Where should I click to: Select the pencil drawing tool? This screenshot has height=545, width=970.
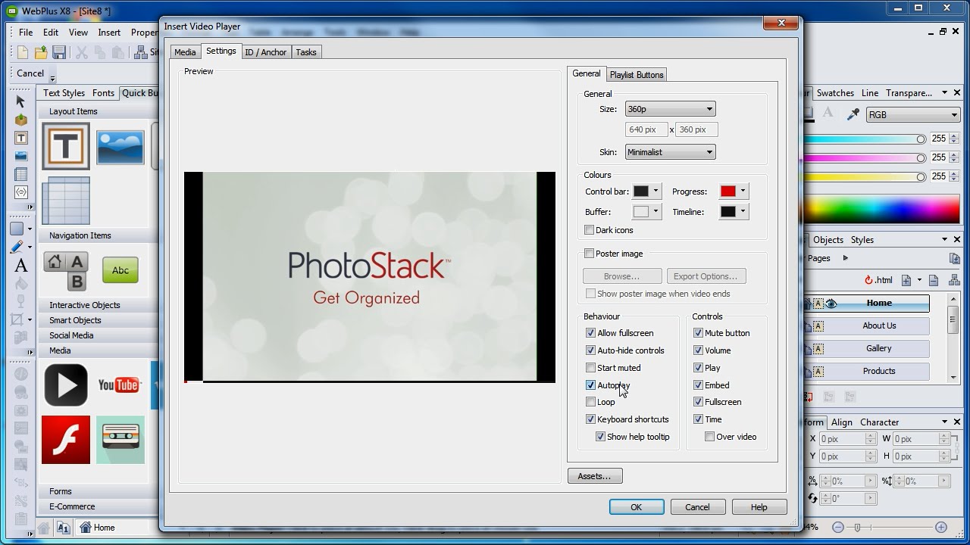[17, 247]
